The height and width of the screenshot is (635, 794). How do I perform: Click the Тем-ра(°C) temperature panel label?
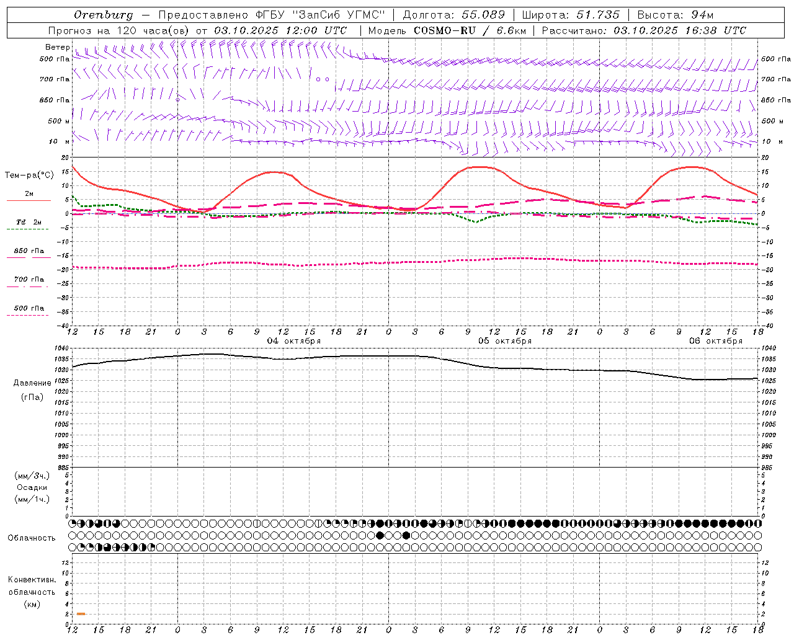pos(29,175)
